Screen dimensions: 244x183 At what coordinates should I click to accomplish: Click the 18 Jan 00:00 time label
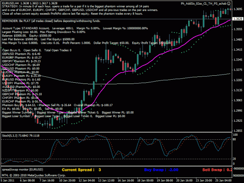(x=145, y=181)
